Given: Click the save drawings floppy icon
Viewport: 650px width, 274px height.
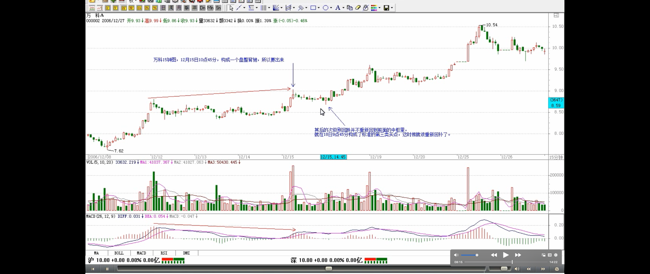Looking at the screenshot, I should click(x=386, y=8).
